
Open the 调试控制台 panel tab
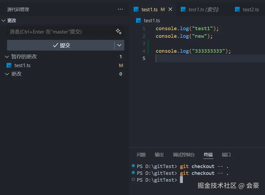pos(184,155)
